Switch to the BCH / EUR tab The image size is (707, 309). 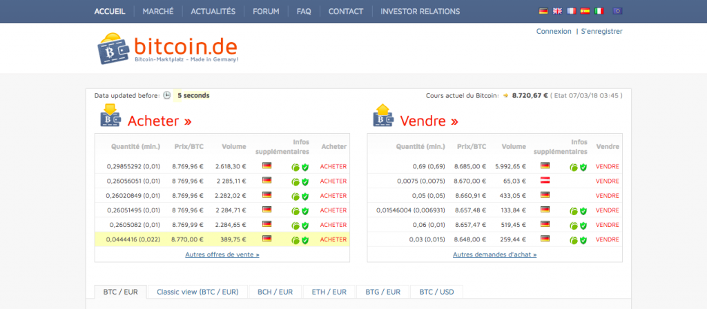(x=275, y=292)
